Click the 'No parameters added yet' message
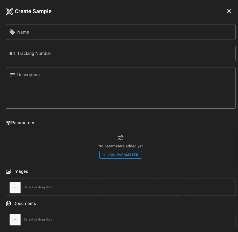This screenshot has width=238, height=232. pyautogui.click(x=121, y=146)
